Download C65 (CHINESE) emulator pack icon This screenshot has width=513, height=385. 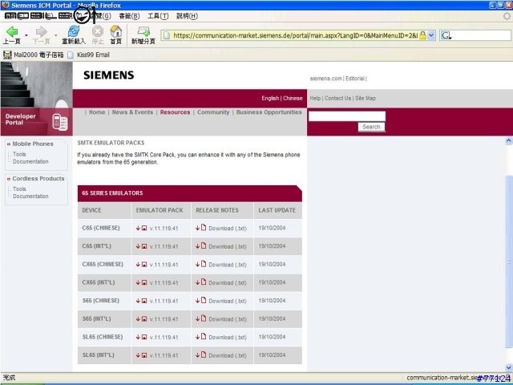[144, 228]
